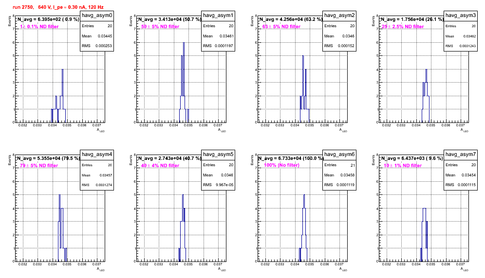
Task: Click the RMS value 0.0001274
Action: click(x=104, y=185)
